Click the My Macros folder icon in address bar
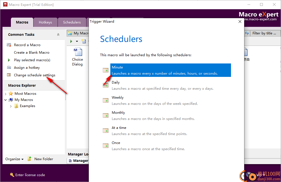 70,33
